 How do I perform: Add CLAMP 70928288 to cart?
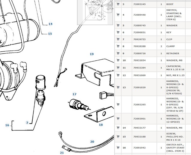click(118, 46)
